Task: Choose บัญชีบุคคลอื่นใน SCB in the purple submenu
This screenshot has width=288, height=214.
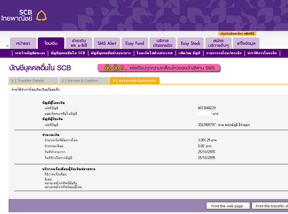Action: pyautogui.click(x=68, y=53)
